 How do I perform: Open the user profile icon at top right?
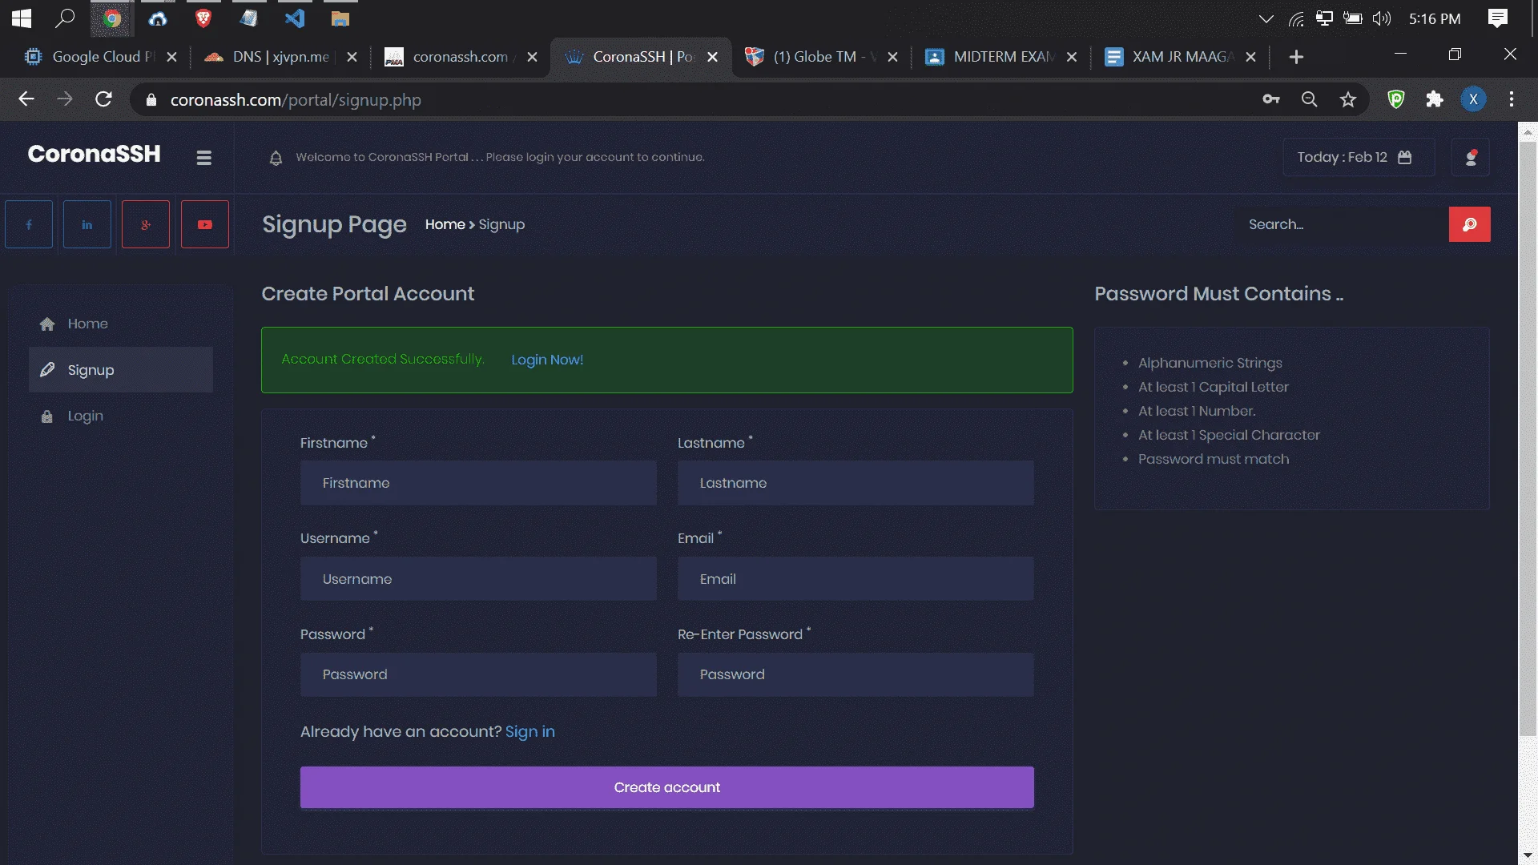[1471, 158]
